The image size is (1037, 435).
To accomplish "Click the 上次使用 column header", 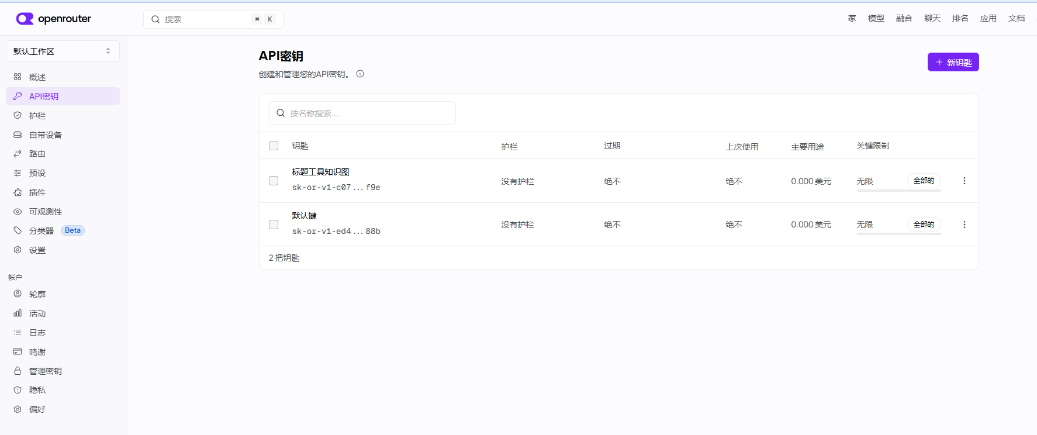I will point(742,147).
